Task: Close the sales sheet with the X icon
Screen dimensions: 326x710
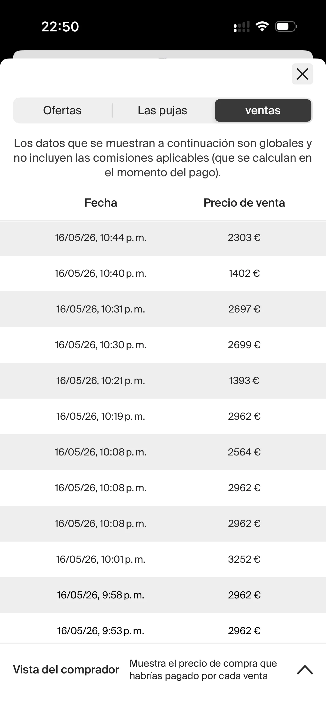Action: (x=302, y=74)
